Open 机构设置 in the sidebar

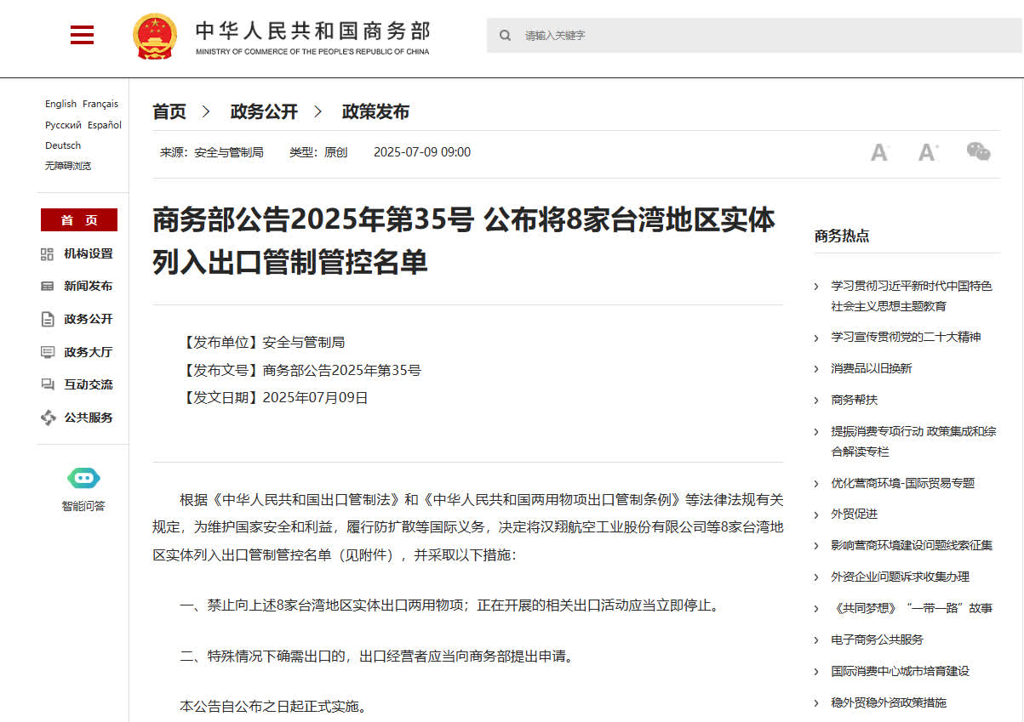pyautogui.click(x=89, y=254)
